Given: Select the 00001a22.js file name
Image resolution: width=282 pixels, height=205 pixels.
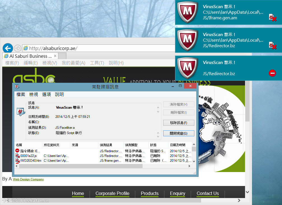Looking at the screenshot, I should pyautogui.click(x=28, y=156).
